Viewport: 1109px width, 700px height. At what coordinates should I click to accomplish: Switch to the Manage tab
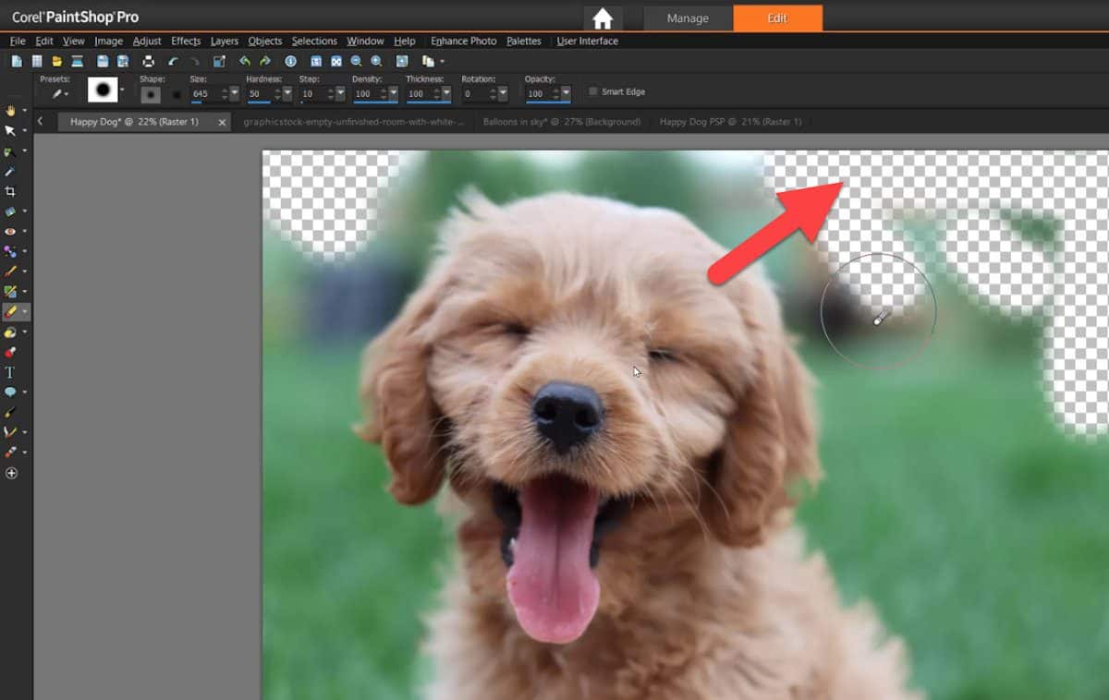click(687, 18)
